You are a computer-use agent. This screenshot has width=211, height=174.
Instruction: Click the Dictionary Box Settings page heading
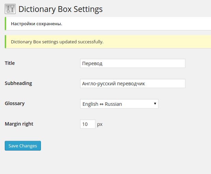(x=60, y=9)
